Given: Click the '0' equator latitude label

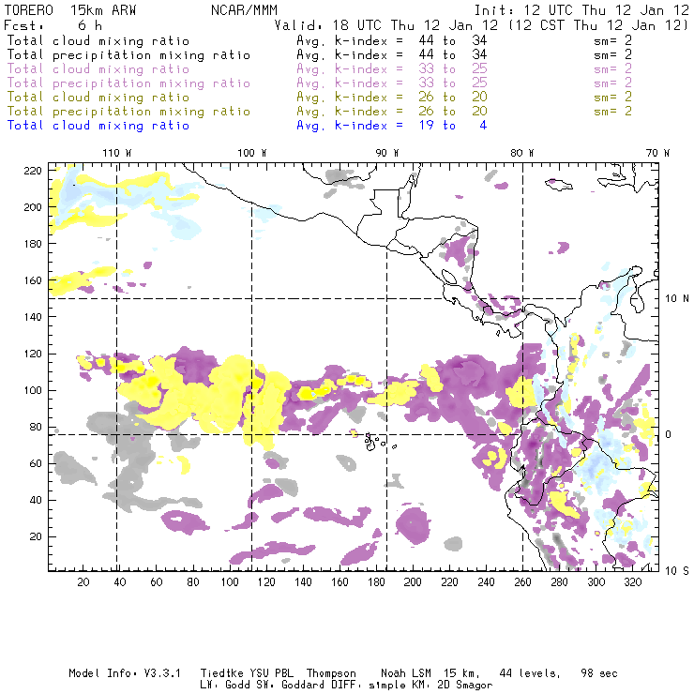Looking at the screenshot, I should 669,434.
